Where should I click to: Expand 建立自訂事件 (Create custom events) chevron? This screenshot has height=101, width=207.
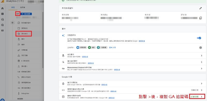pyautogui.click(x=202, y=62)
